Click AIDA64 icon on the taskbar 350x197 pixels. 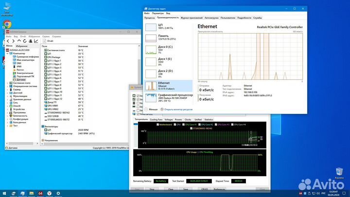pyautogui.click(x=40, y=194)
